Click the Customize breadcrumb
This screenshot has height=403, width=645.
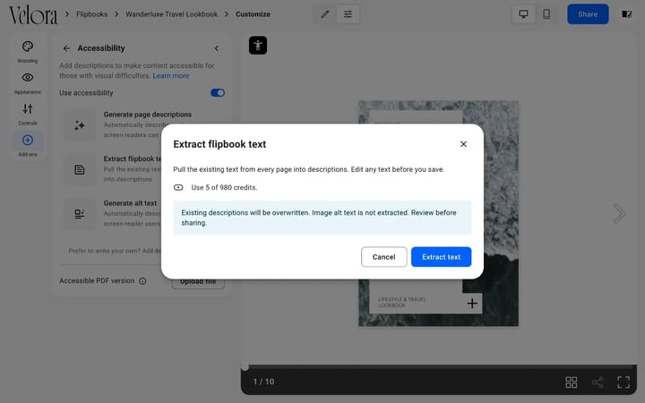pyautogui.click(x=253, y=14)
